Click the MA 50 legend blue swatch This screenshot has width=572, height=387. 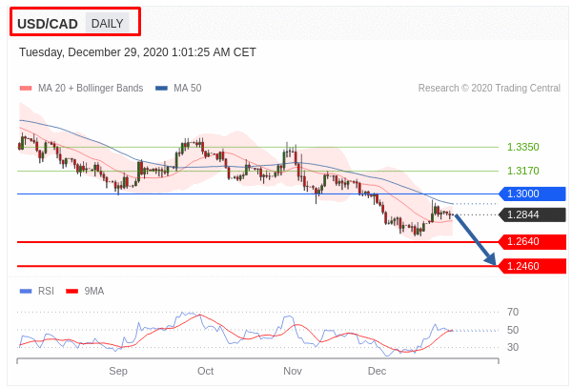coord(161,88)
